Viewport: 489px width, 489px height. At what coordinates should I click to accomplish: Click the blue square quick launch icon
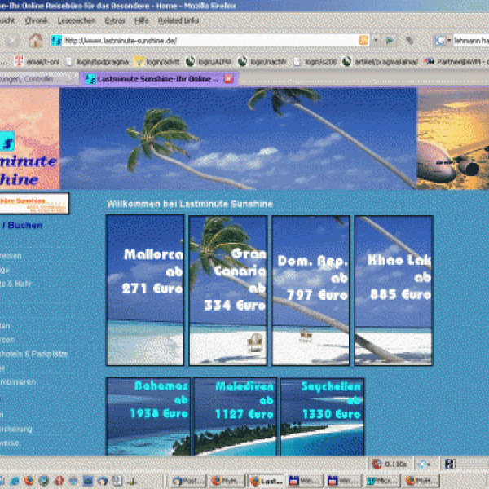(88, 481)
